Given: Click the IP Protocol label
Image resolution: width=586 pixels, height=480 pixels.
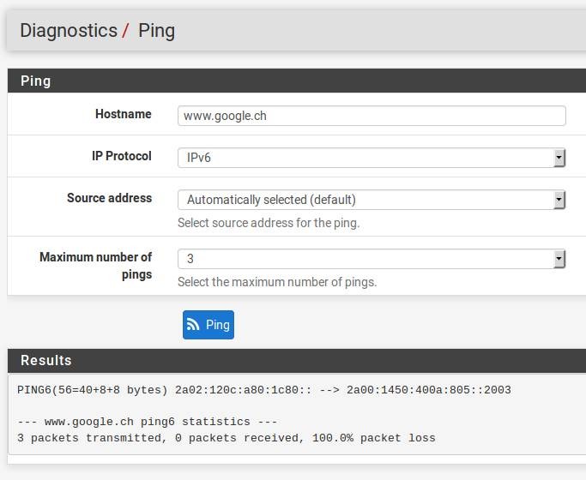Looking at the screenshot, I should coord(121,156).
